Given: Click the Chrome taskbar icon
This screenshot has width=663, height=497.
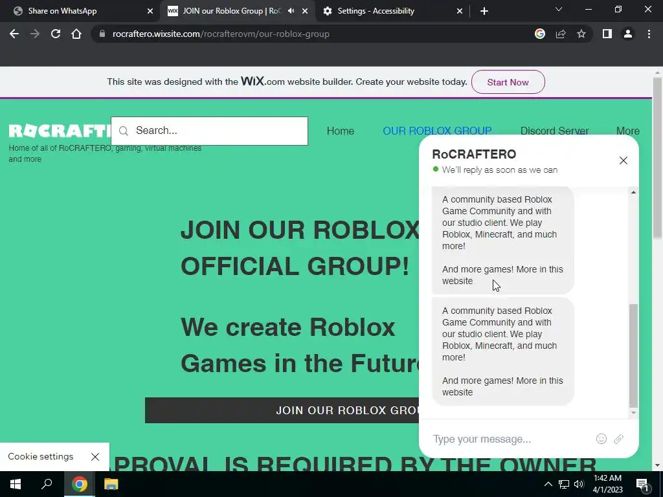Looking at the screenshot, I should pos(80,484).
